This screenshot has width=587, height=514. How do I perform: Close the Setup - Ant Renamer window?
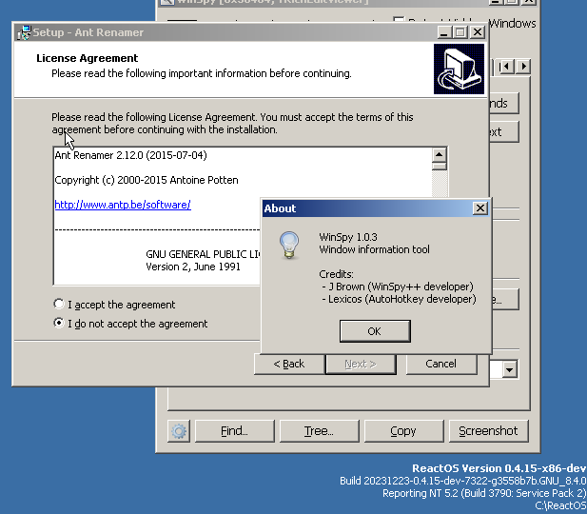coord(478,32)
